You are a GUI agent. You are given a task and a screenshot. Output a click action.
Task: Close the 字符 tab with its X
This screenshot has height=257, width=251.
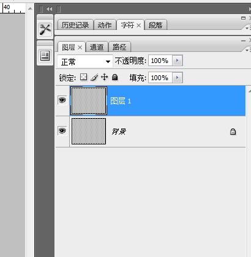[x=138, y=26]
